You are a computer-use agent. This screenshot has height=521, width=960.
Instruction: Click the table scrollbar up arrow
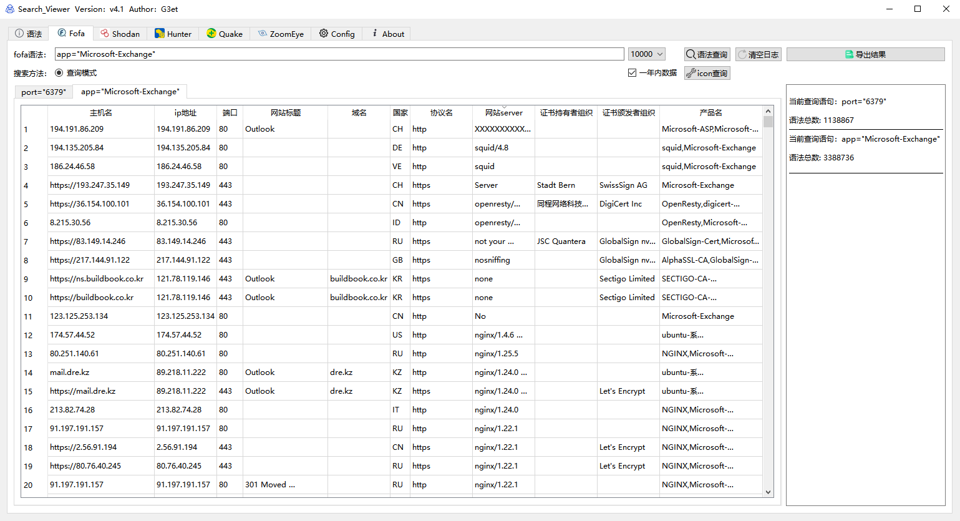[768, 111]
